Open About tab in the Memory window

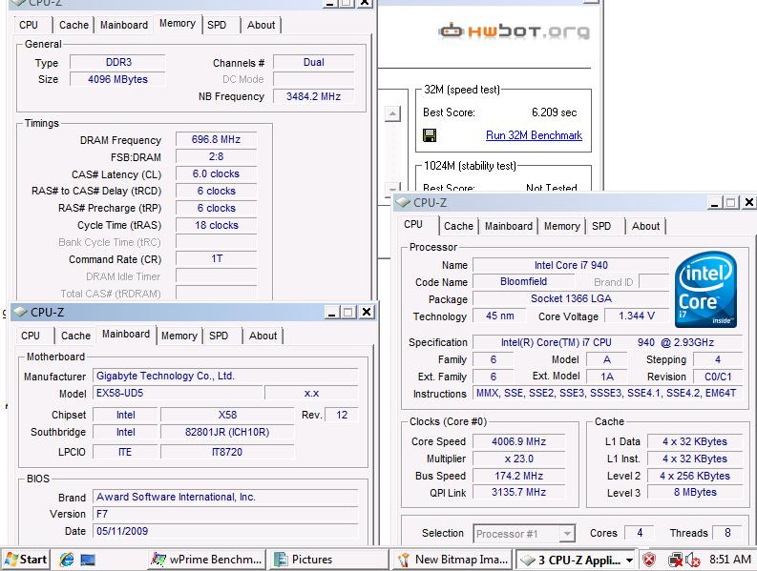tap(262, 25)
